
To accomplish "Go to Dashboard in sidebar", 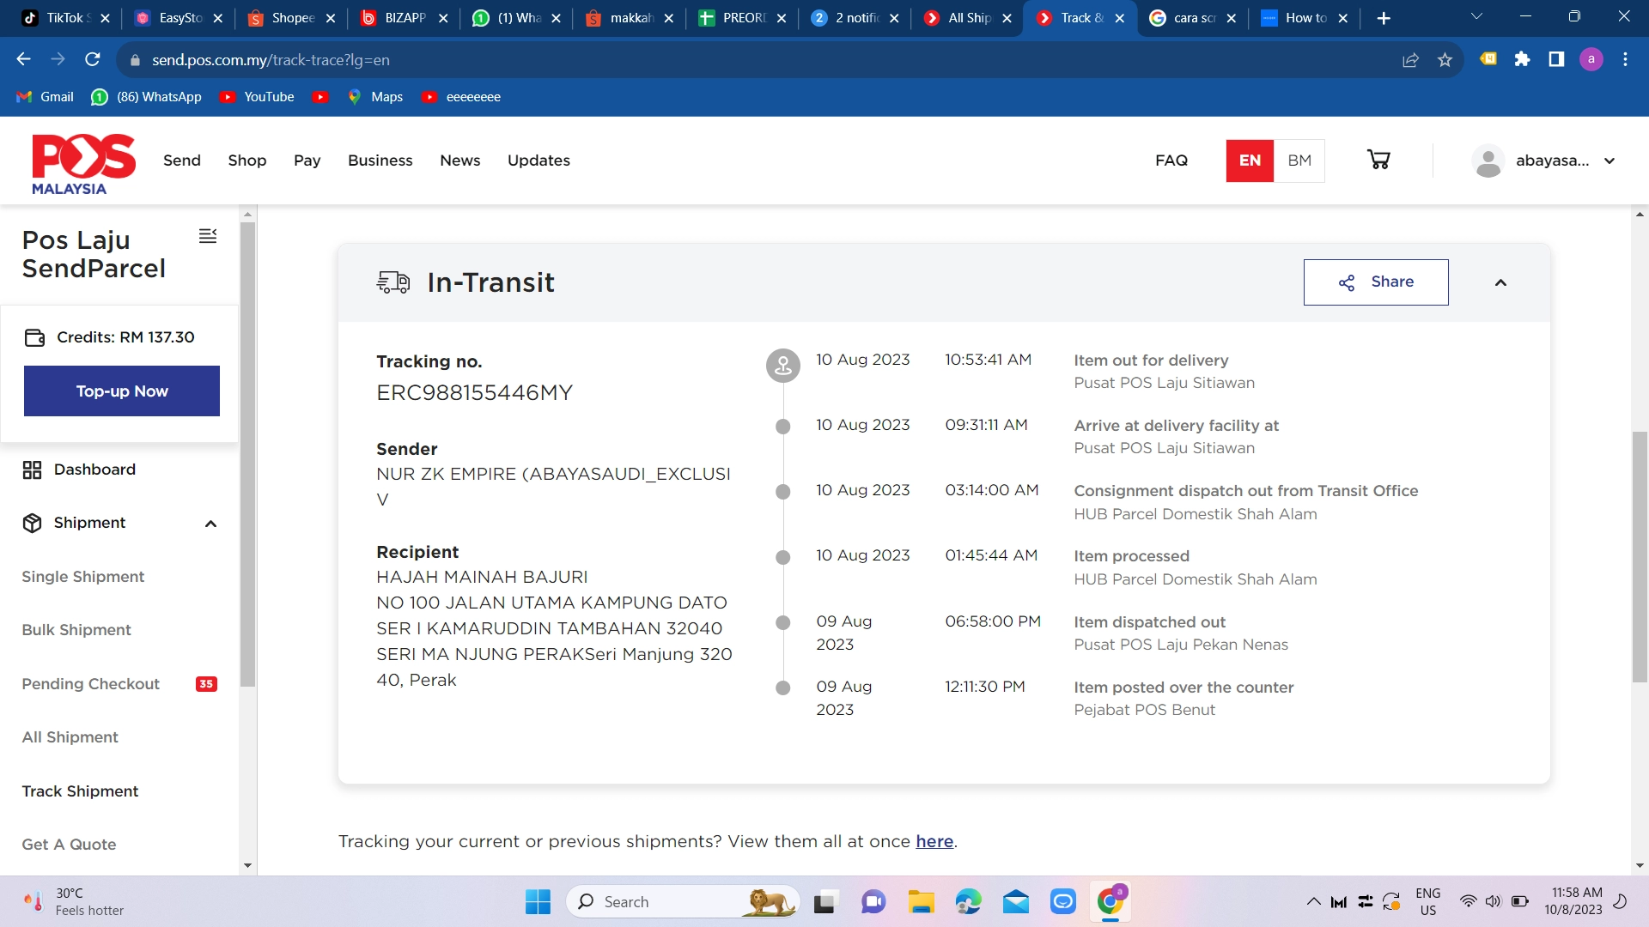I will (x=94, y=470).
